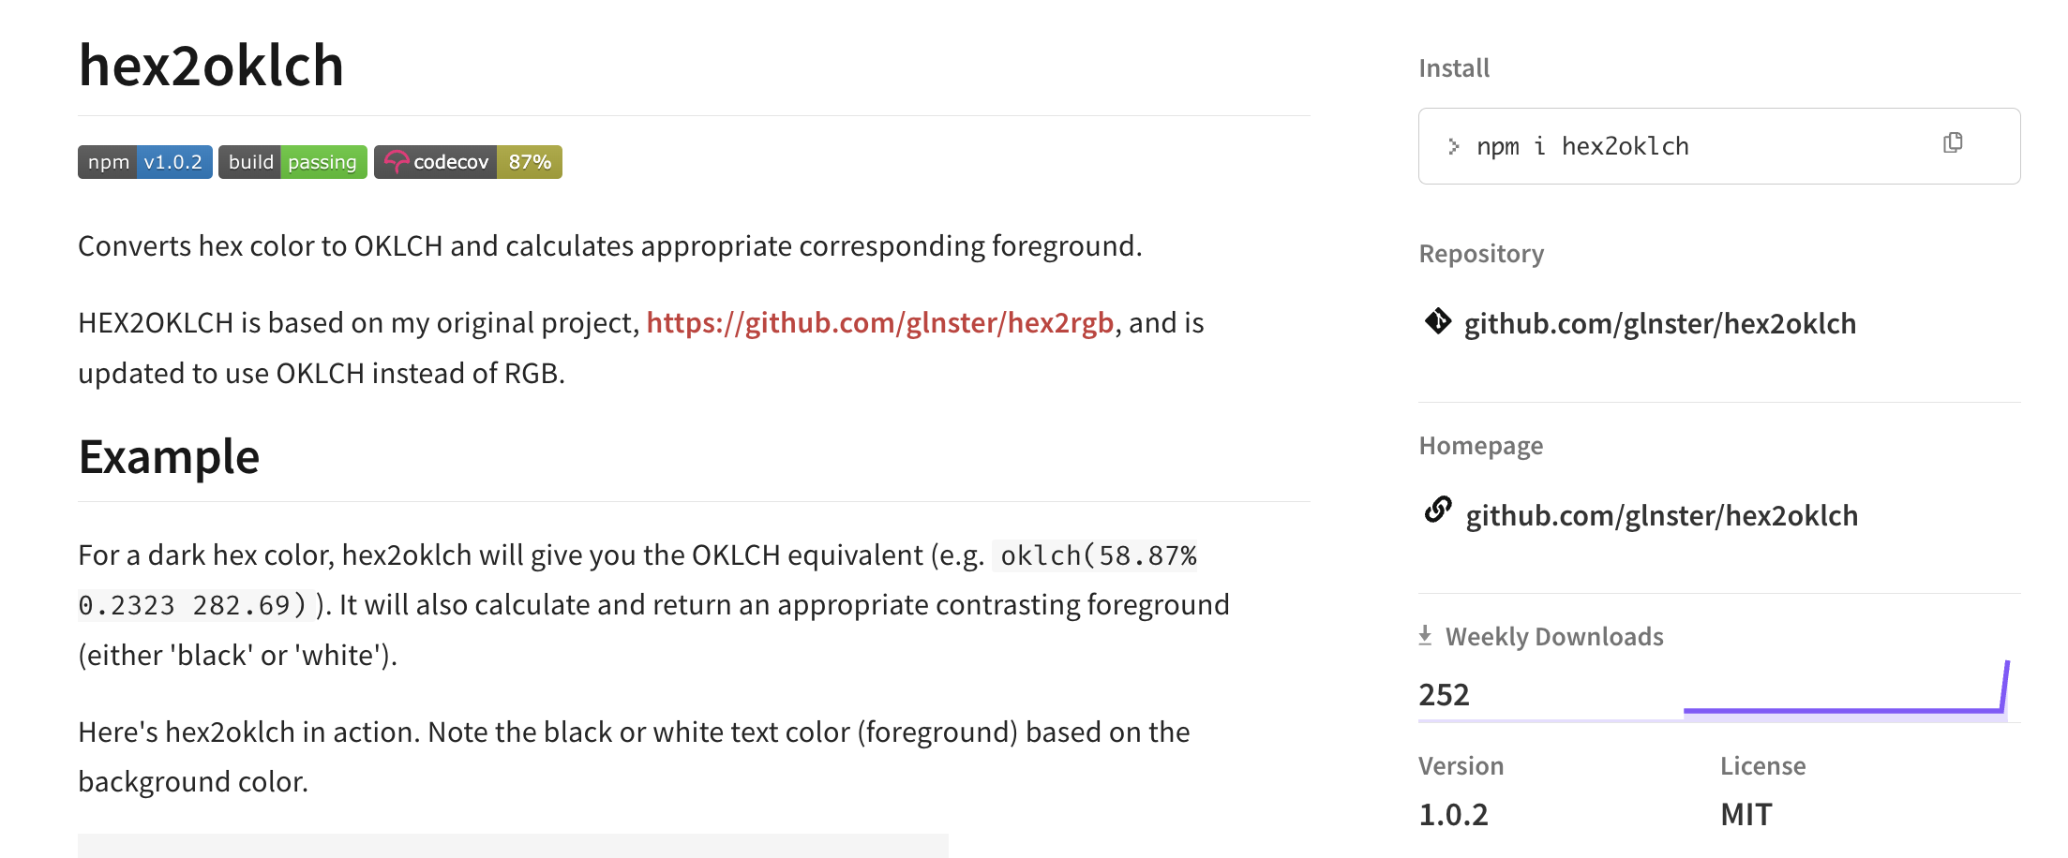Click the git repository diamond icon
The image size is (2068, 858).
(x=1437, y=321)
